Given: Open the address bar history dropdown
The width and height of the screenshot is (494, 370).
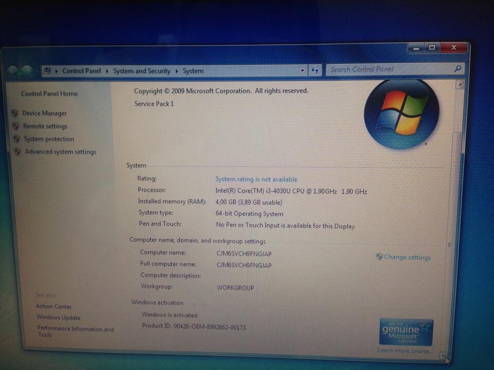Looking at the screenshot, I should [302, 70].
